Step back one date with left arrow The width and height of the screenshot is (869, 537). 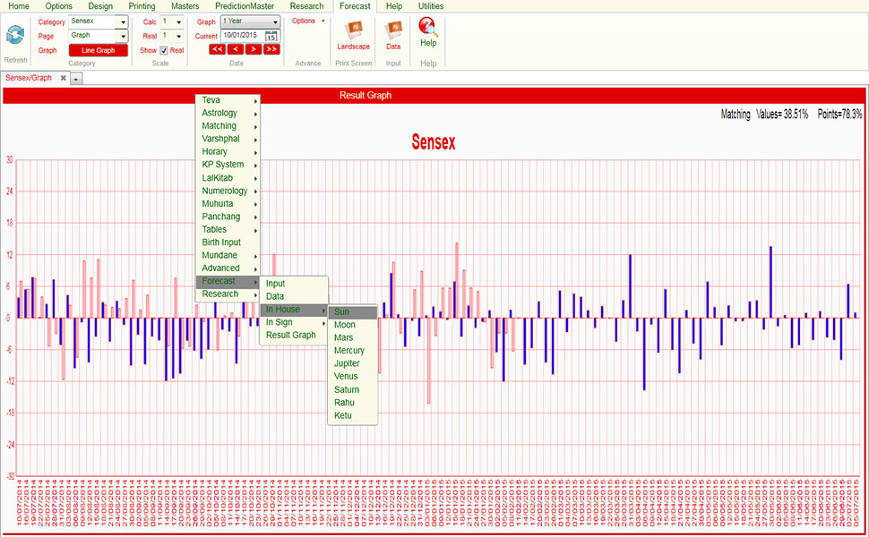pyautogui.click(x=236, y=49)
